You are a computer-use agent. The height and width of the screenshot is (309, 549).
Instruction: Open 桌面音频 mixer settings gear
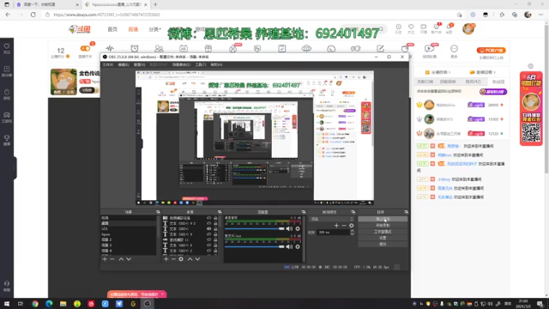point(298,229)
